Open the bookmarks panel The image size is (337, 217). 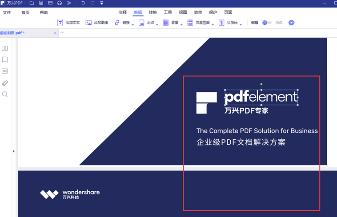(x=5, y=59)
